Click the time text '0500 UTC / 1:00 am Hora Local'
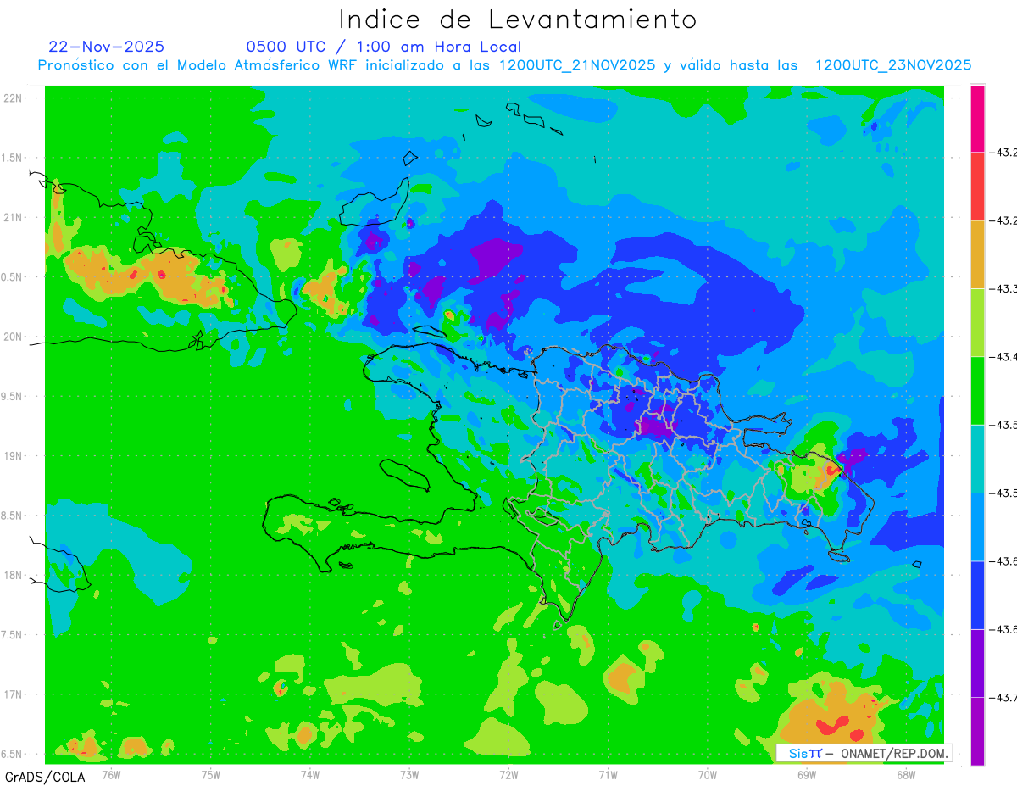This screenshot has width=1017, height=786. point(384,47)
